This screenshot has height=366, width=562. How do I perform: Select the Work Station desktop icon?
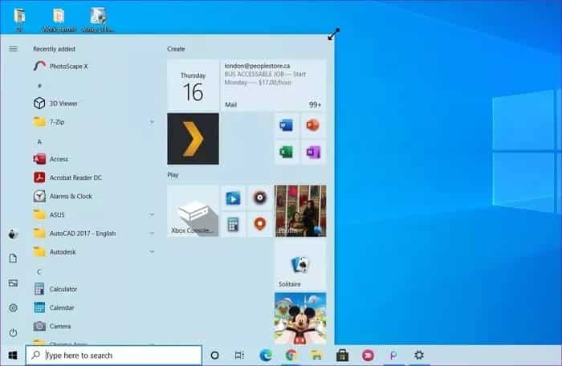59,20
